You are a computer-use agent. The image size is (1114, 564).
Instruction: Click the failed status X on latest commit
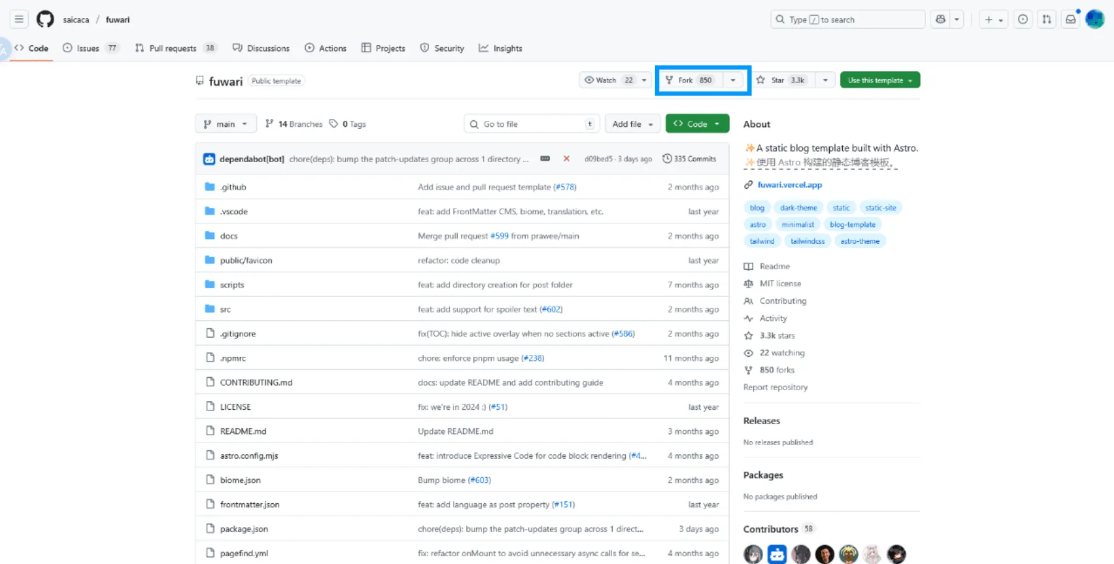point(566,159)
